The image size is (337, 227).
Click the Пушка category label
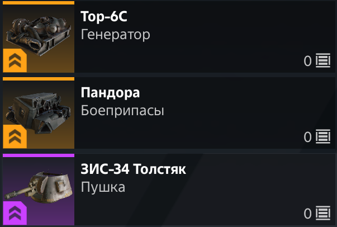tap(103, 187)
